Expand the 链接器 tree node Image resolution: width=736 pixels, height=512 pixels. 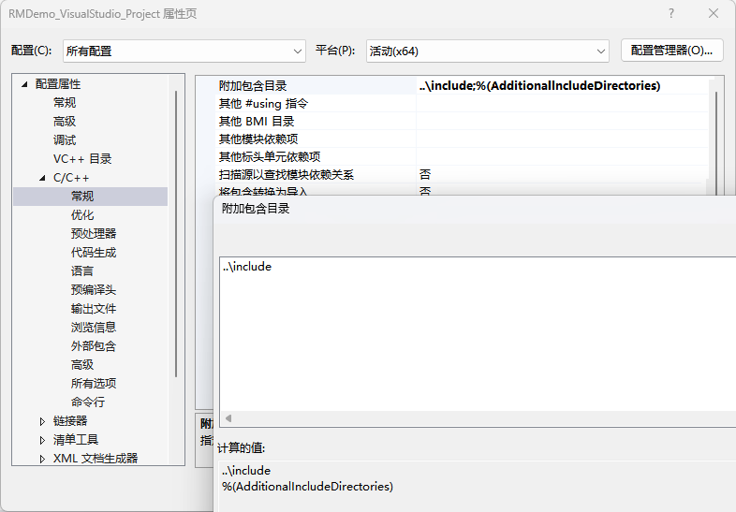42,421
